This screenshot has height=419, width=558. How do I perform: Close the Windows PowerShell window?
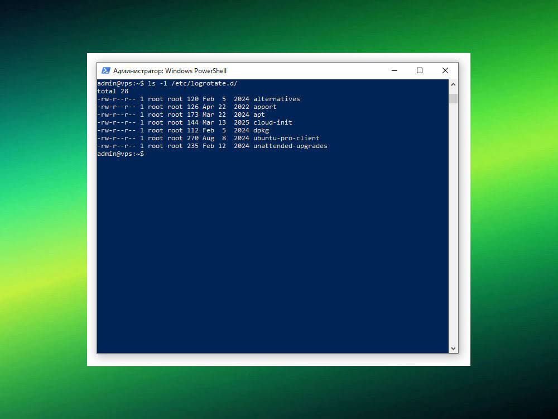[x=445, y=70]
